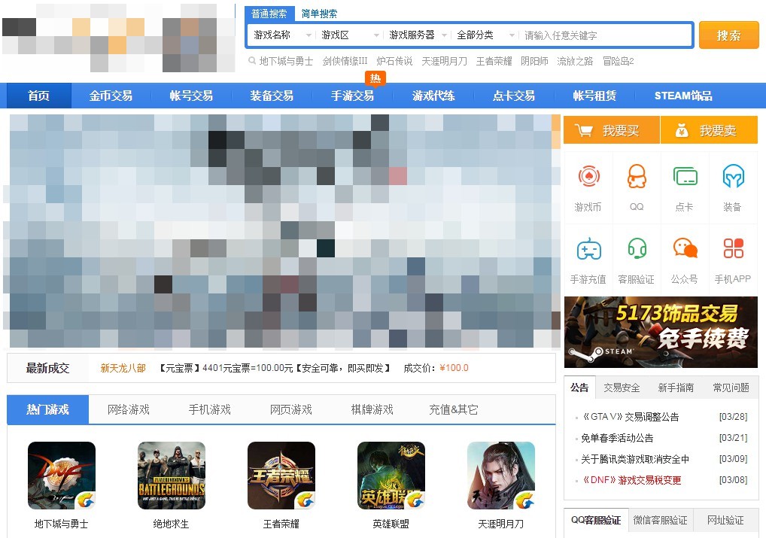This screenshot has width=766, height=538.
Task: Open the QQ penguin icon
Action: (637, 177)
